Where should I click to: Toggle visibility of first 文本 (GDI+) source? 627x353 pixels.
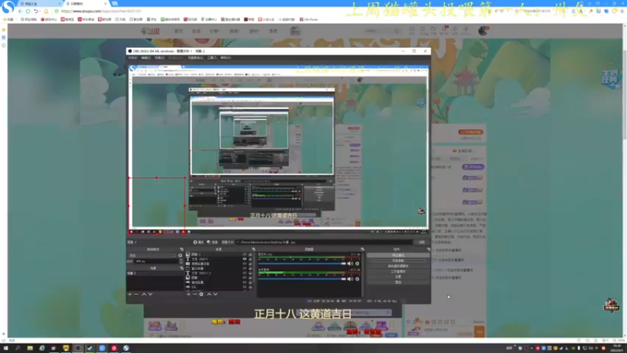click(x=245, y=260)
